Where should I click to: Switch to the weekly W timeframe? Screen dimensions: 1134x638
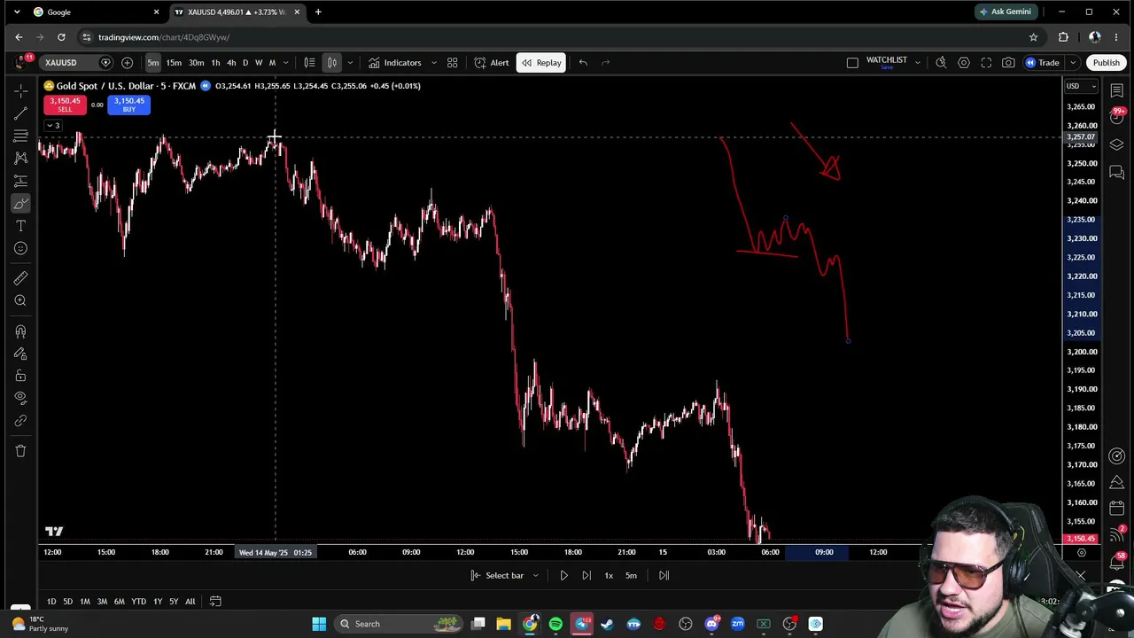(x=259, y=63)
